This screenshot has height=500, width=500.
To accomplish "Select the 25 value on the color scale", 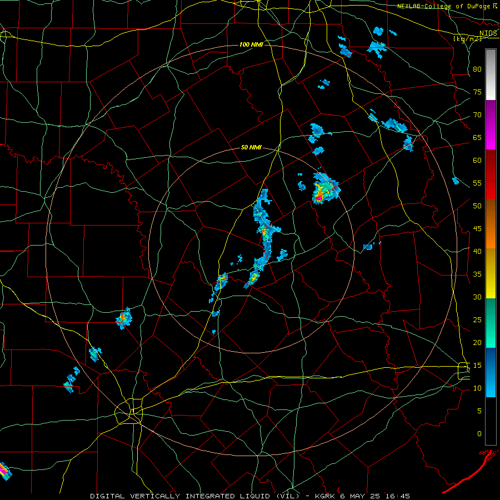I will [477, 320].
